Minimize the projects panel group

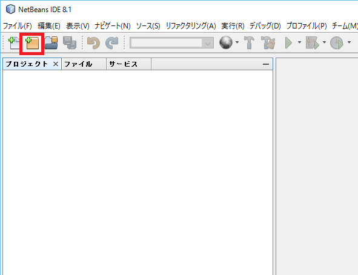click(x=266, y=64)
